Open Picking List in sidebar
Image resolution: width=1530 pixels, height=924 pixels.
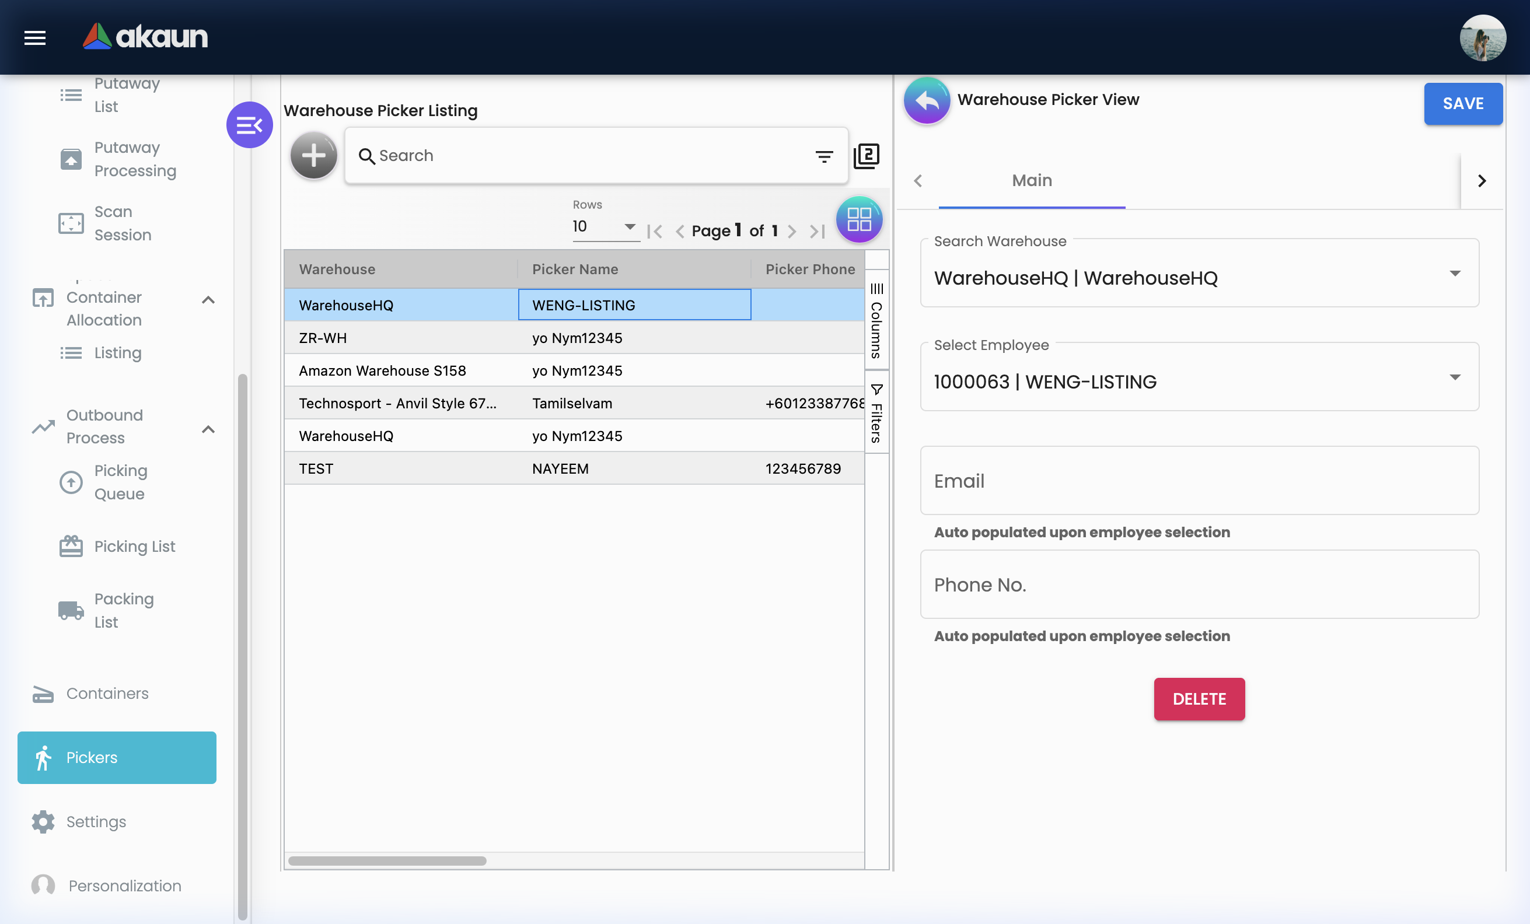pyautogui.click(x=135, y=546)
